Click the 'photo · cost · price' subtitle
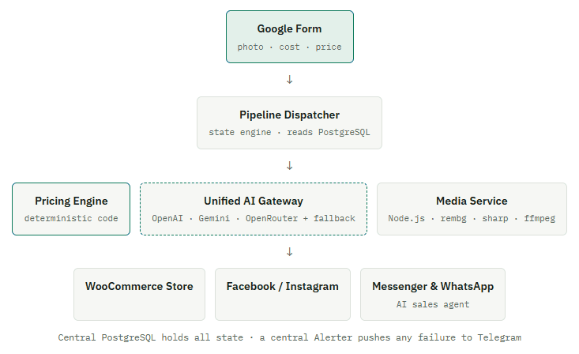579x354 pixels. (x=289, y=47)
